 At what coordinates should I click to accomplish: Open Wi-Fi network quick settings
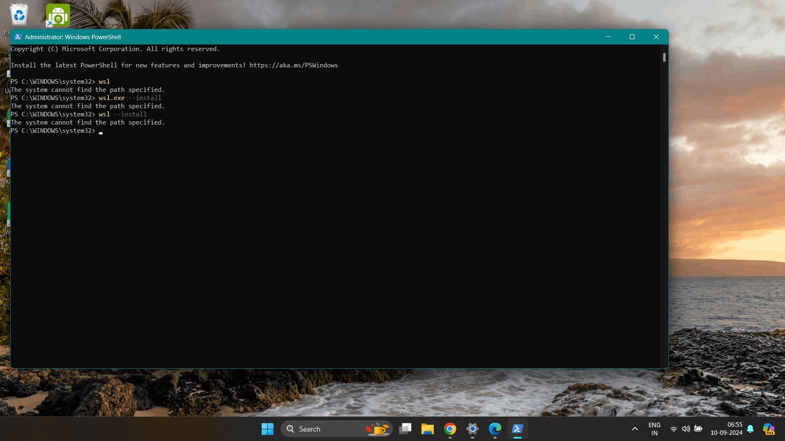pyautogui.click(x=673, y=429)
